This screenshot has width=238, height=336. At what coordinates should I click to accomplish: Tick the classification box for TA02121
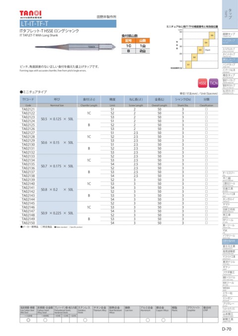[206, 109]
